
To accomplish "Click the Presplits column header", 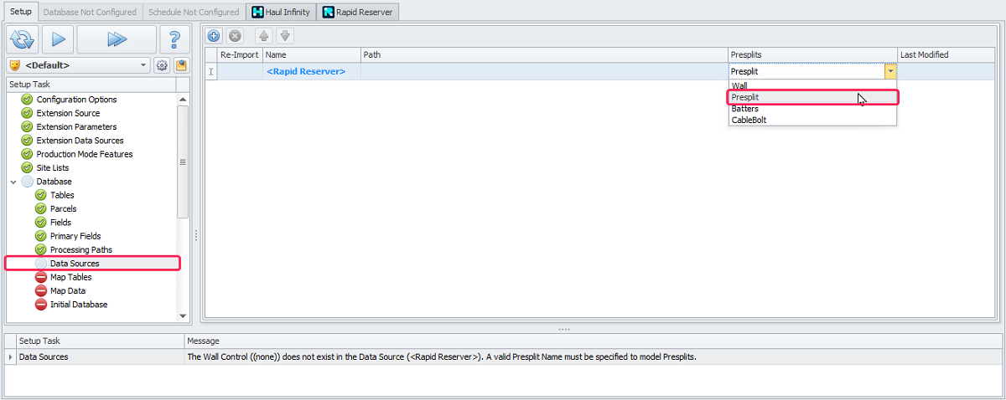I will [x=813, y=54].
